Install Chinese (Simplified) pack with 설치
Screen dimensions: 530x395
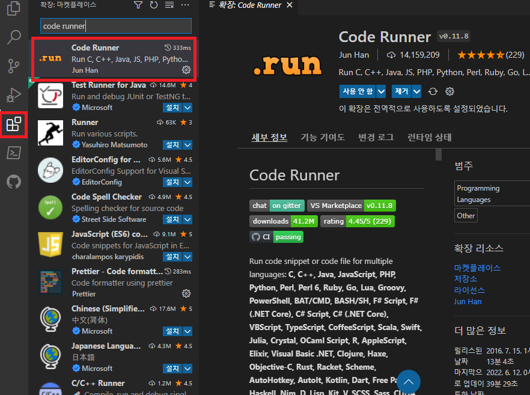pos(172,331)
